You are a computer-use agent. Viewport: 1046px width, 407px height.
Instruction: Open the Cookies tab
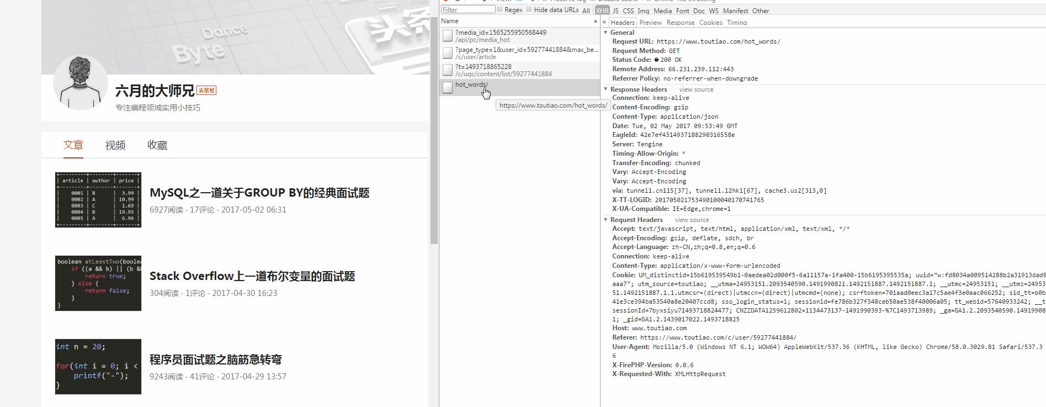tap(710, 23)
